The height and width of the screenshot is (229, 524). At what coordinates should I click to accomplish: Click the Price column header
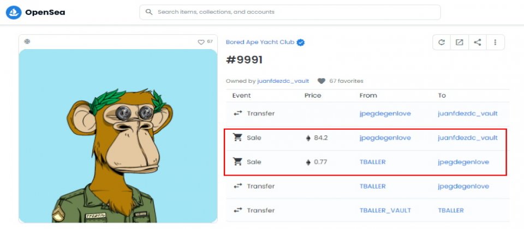[313, 95]
